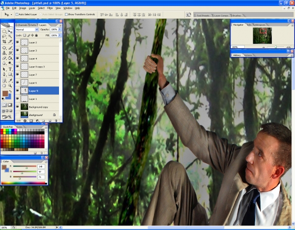Click the foreground color swatch in toolbox
The height and width of the screenshot is (230, 295).
coord(5,93)
